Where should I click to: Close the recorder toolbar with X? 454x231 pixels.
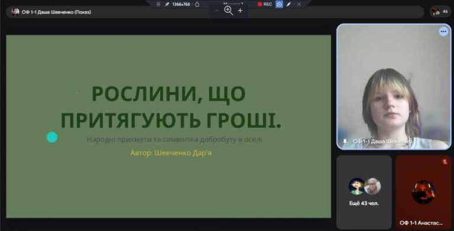pos(299,4)
